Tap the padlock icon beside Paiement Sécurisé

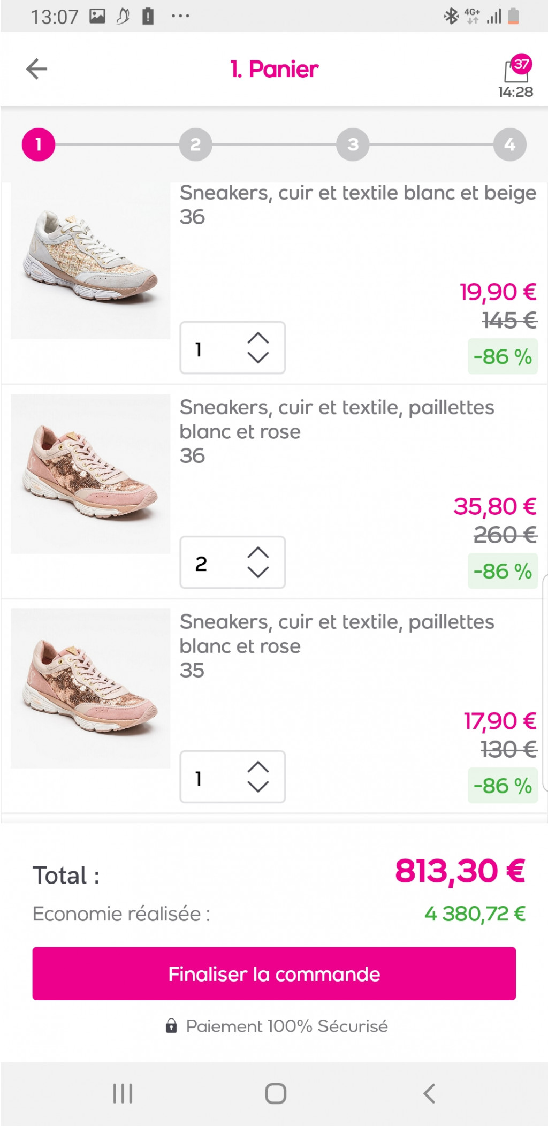pyautogui.click(x=171, y=1026)
